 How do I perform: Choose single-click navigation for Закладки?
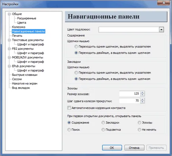point(76,73)
